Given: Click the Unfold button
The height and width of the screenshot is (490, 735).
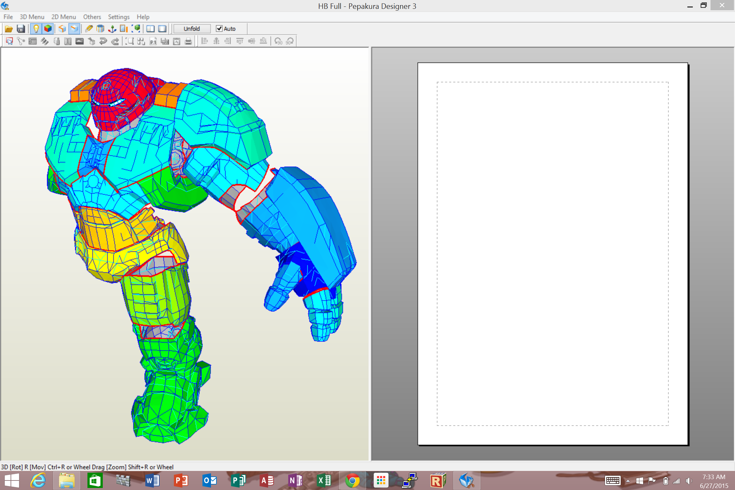Looking at the screenshot, I should coord(192,29).
